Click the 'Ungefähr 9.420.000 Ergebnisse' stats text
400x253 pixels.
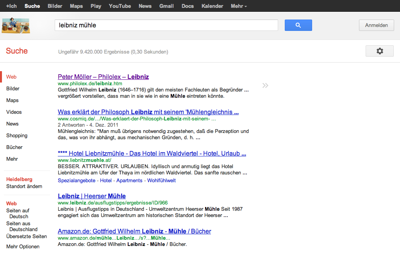click(113, 52)
